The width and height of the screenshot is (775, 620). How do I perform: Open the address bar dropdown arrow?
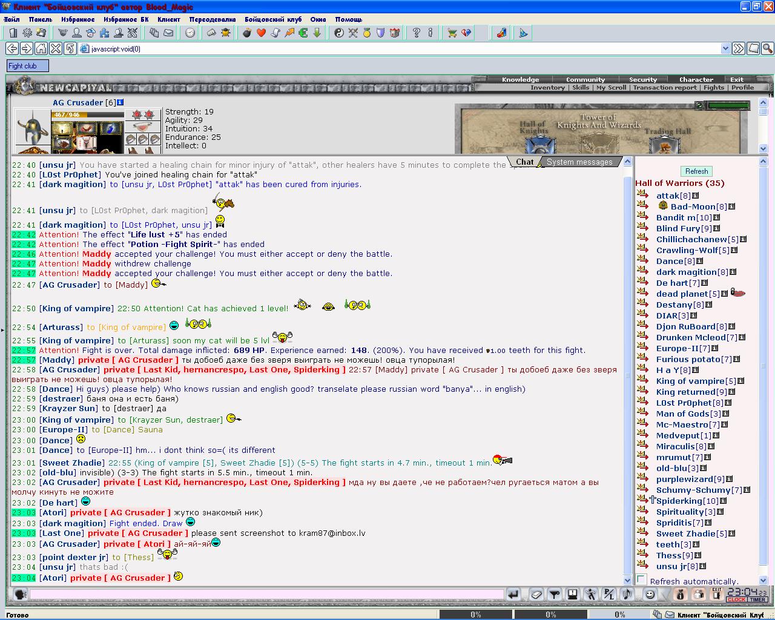(x=725, y=48)
